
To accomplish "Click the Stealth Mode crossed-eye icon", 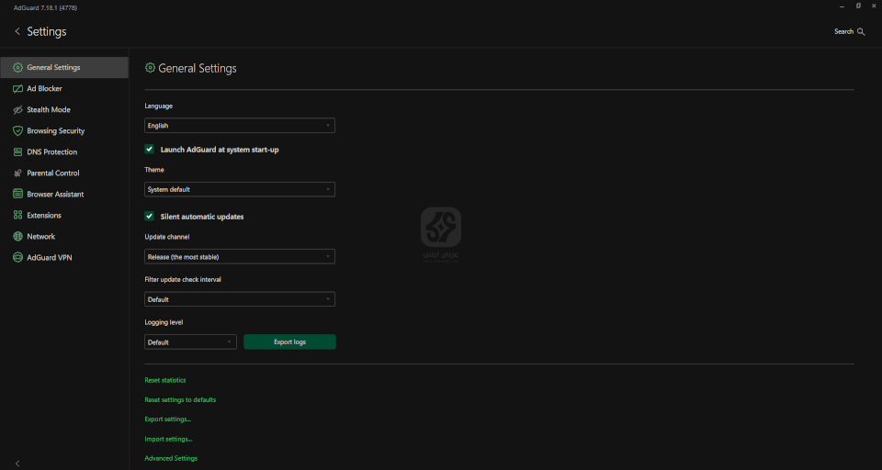I will [17, 109].
